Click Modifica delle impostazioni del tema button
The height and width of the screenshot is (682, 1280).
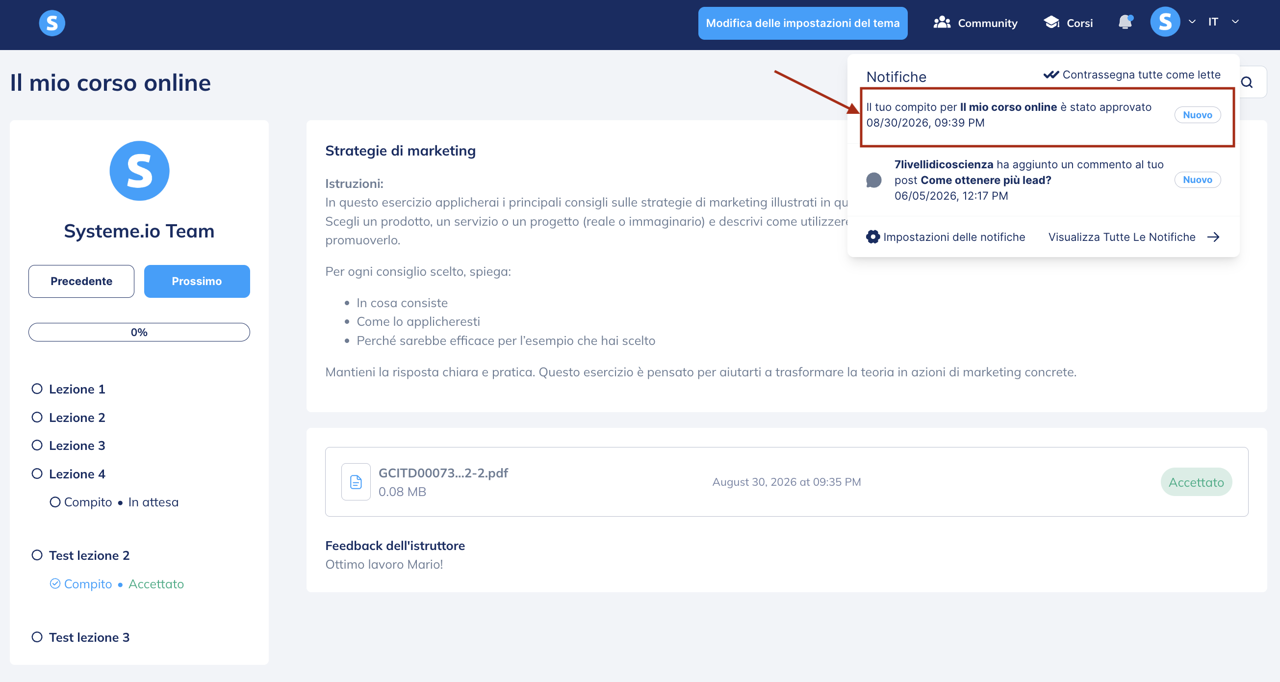point(802,23)
